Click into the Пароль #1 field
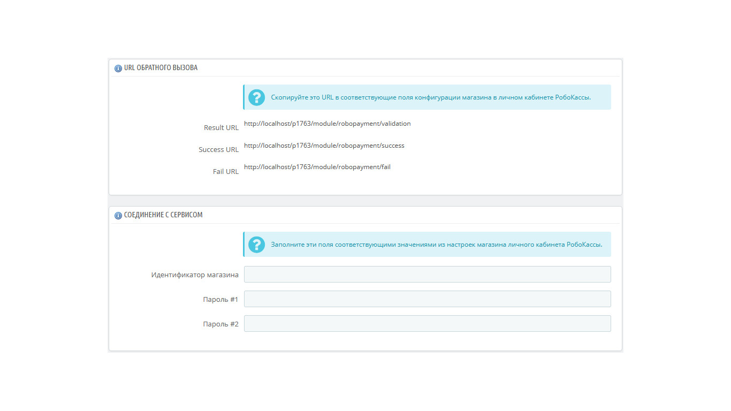 [427, 299]
